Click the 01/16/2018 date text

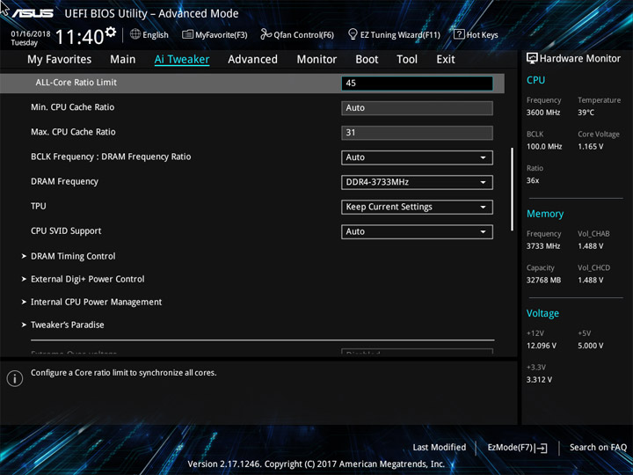tap(31, 34)
